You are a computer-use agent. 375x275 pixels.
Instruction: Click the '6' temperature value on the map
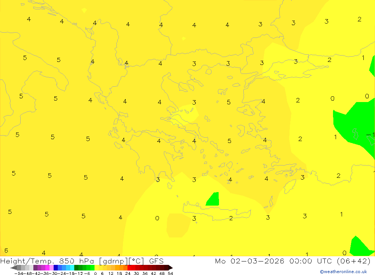6,250
